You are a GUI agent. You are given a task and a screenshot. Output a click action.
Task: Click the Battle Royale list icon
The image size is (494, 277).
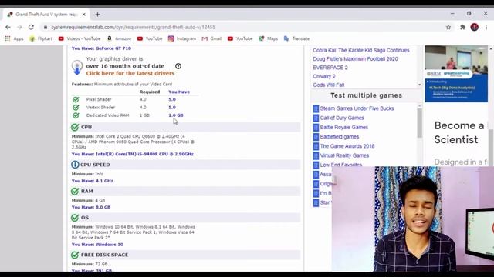tap(316, 128)
